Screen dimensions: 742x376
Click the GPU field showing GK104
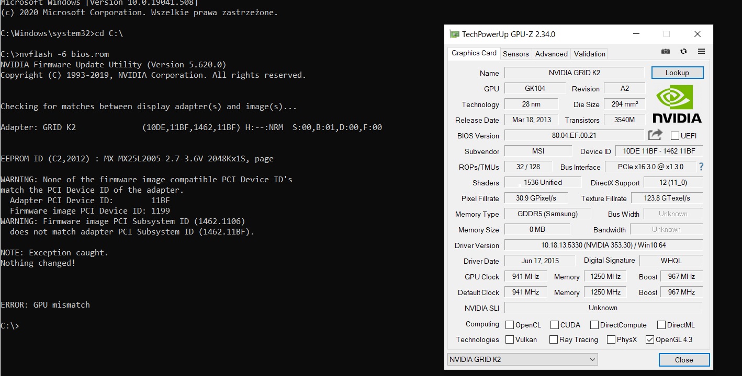(535, 88)
